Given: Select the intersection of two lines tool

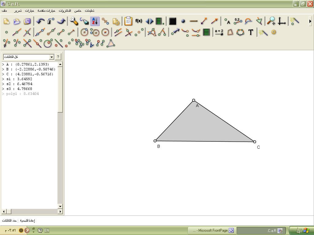Looking at the screenshot, I should tap(27, 32).
